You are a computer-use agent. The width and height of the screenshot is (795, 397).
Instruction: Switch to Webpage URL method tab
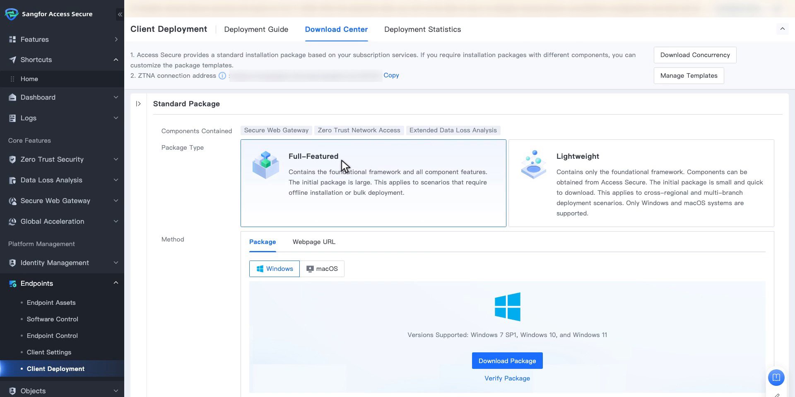tap(314, 242)
